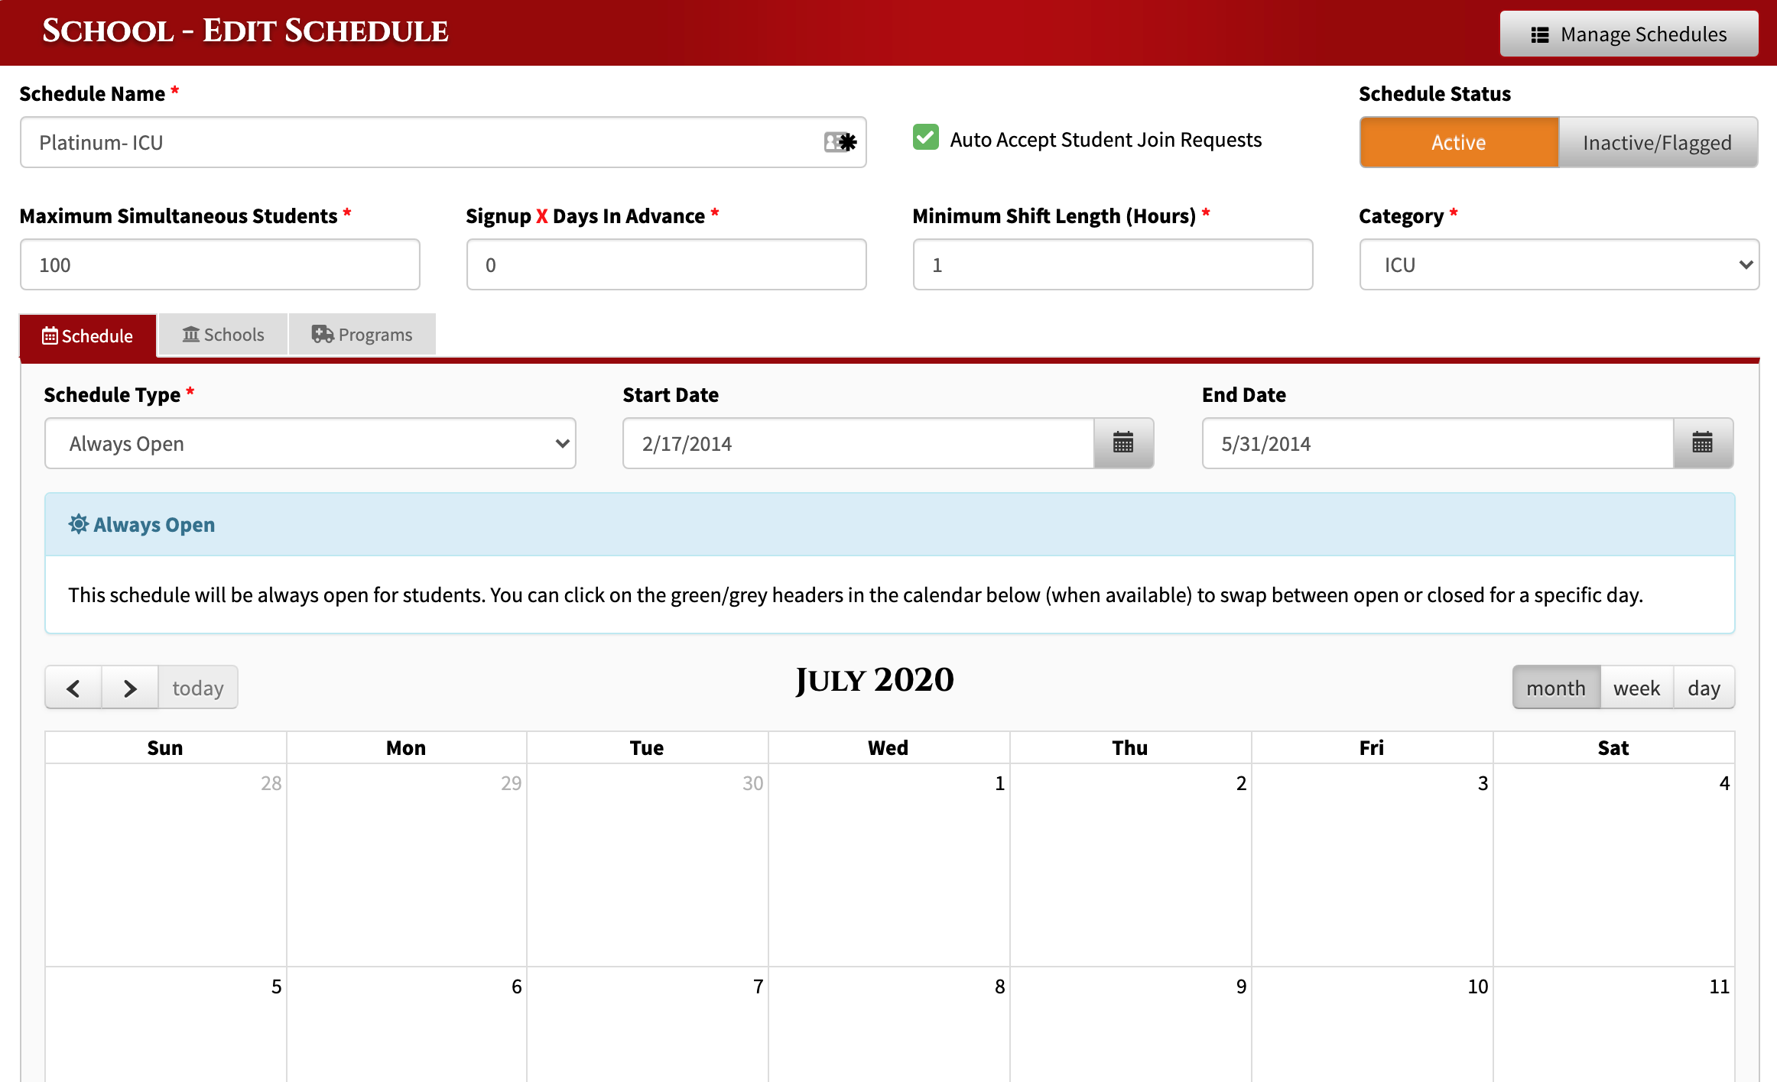Set Schedule Status to Inactive/Flagged
The height and width of the screenshot is (1082, 1777).
tap(1658, 142)
